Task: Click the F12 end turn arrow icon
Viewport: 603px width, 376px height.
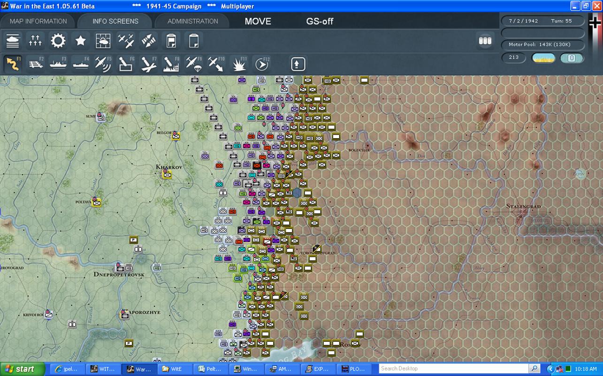Action: [261, 64]
